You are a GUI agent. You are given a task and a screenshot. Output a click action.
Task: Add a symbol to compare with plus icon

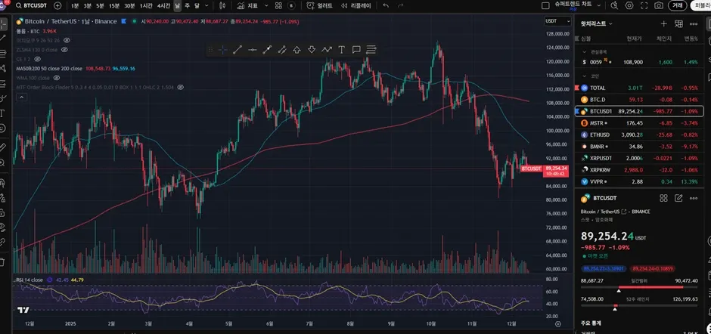(57, 5)
